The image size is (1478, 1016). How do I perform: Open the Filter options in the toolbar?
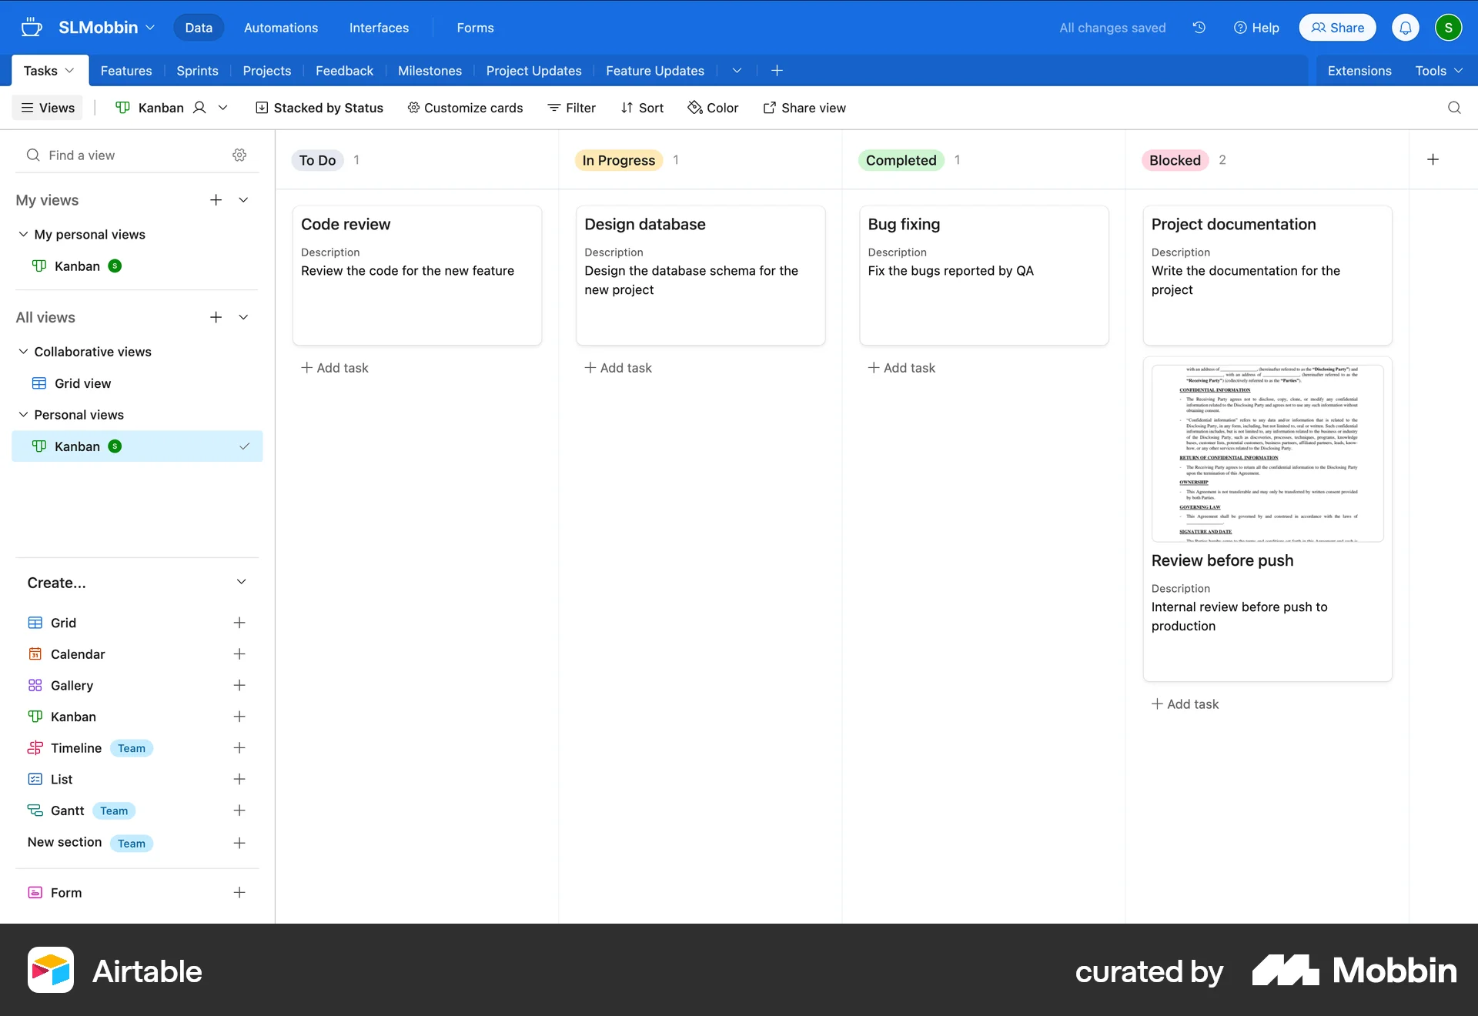(x=571, y=108)
